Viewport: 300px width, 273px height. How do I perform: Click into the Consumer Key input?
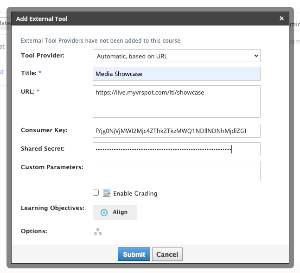tap(176, 131)
